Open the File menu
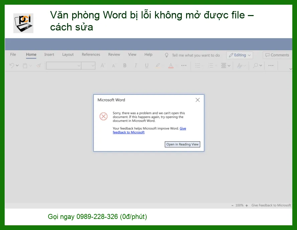The image size is (297, 230). point(13,55)
